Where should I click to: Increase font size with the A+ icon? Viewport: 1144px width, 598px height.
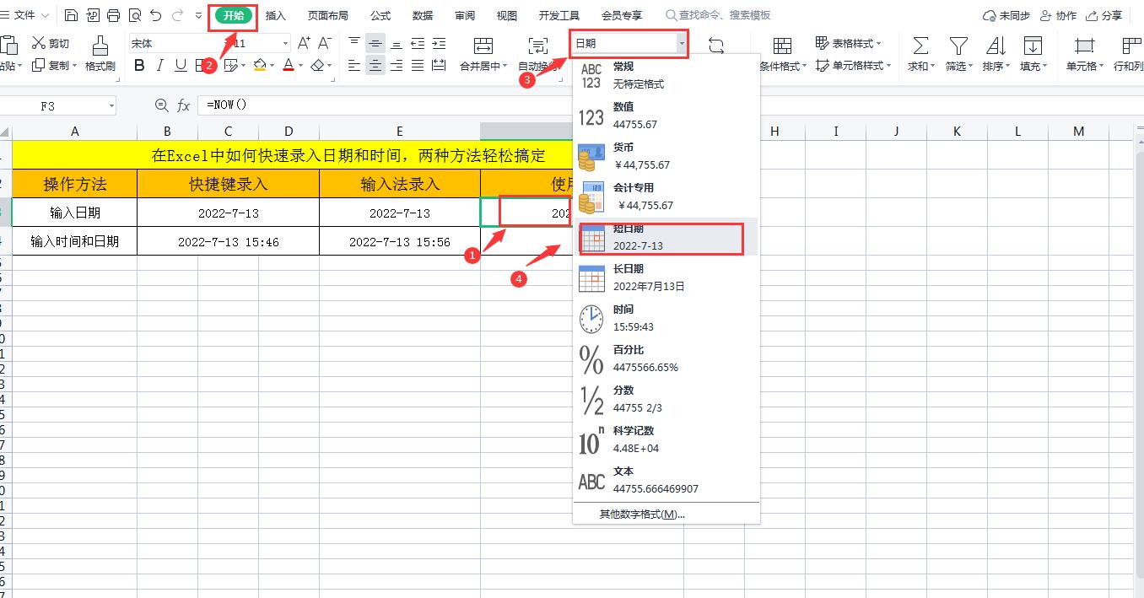click(304, 43)
